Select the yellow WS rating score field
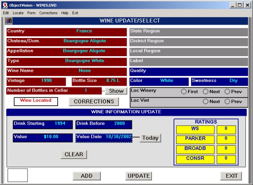The width and height of the screenshot is (253, 185). pyautogui.click(x=226, y=129)
